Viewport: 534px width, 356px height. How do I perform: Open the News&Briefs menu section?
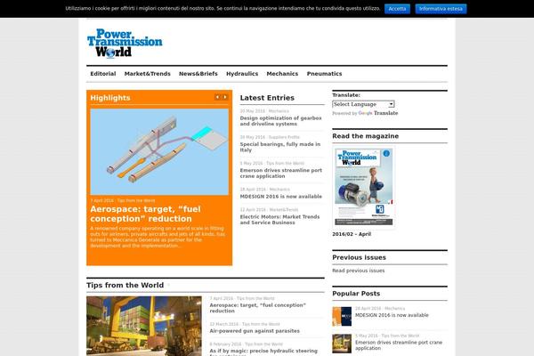(198, 74)
